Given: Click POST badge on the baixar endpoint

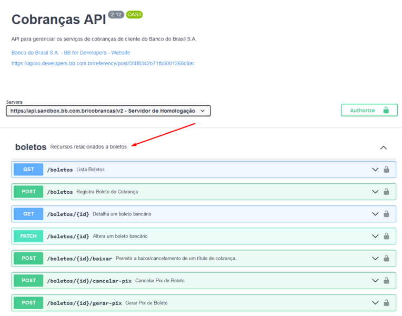Looking at the screenshot, I should pos(28,258).
